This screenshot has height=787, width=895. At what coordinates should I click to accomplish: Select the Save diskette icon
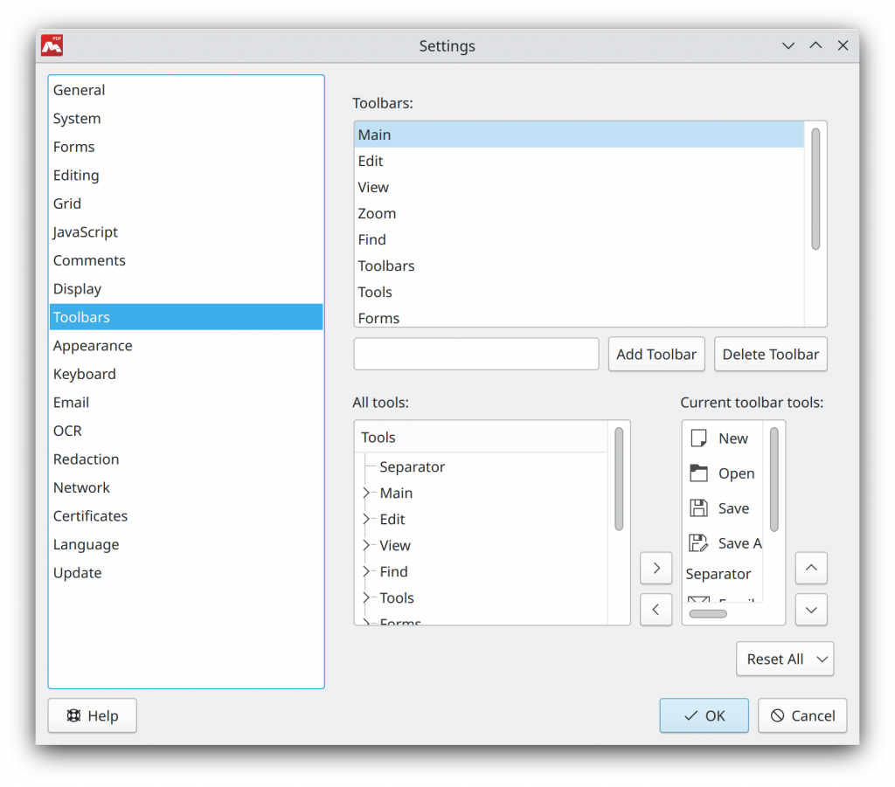coord(698,507)
